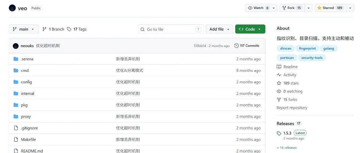Select the dirscan topic tag
361x153 pixels.
(x=286, y=48)
